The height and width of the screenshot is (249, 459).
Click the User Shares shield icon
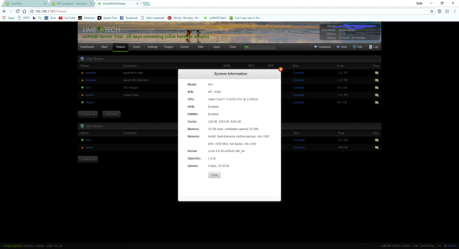click(82, 59)
